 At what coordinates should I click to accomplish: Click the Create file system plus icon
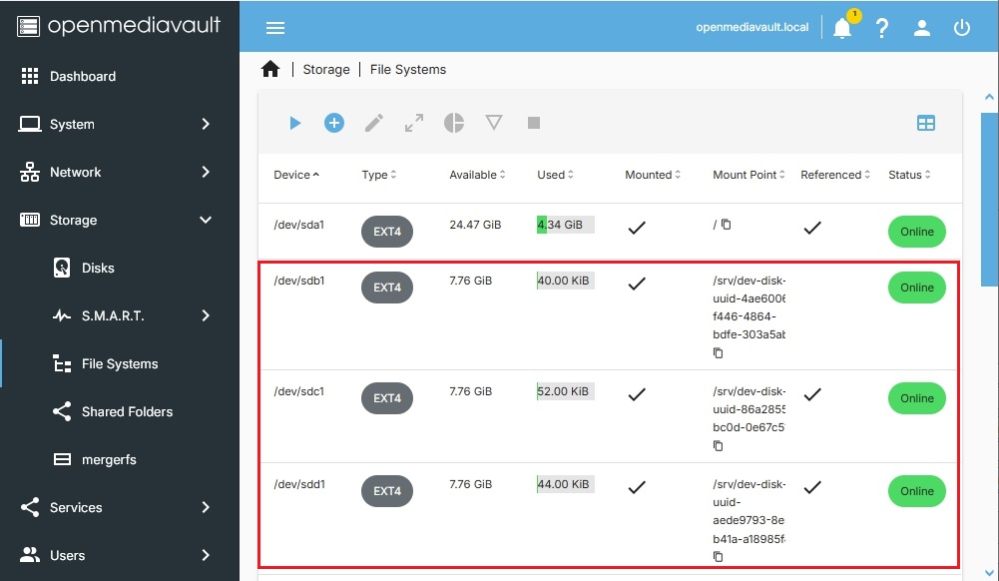point(334,123)
